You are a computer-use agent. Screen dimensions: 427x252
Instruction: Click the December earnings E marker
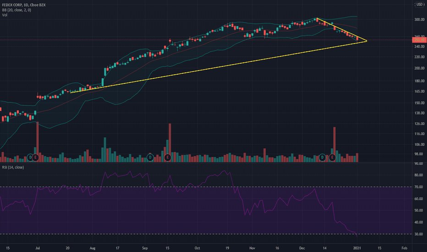(x=332, y=158)
